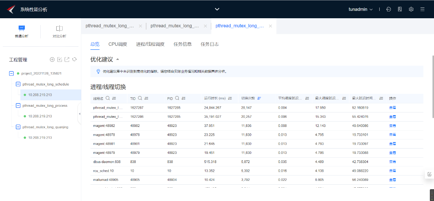
Task: Click the search icon in PID column
Action: (177, 98)
